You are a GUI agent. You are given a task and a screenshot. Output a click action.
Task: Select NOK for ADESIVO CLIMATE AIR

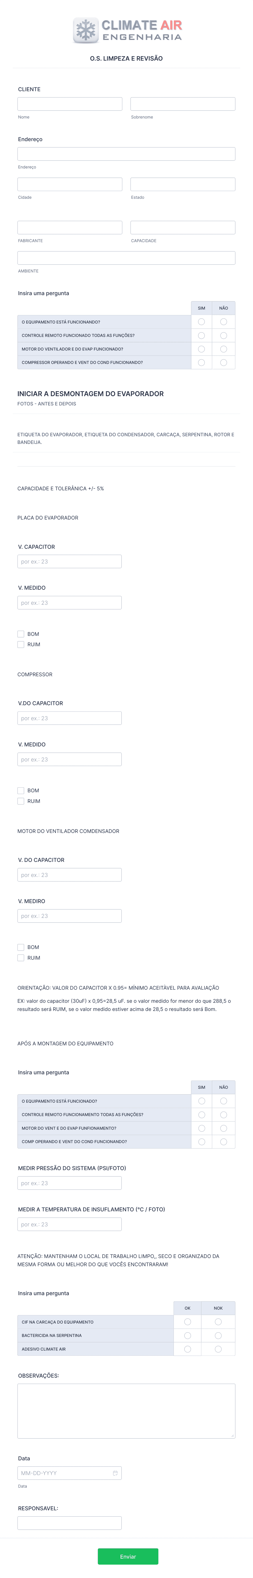coord(218,1349)
